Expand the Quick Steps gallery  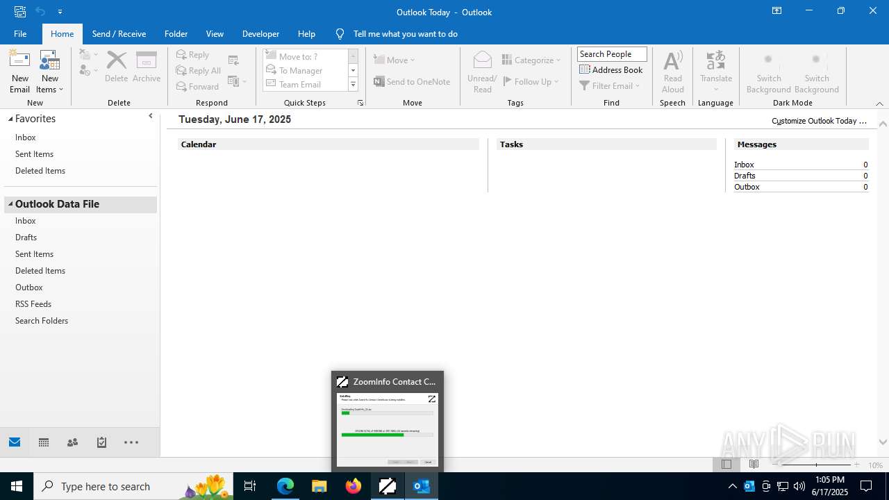[353, 85]
